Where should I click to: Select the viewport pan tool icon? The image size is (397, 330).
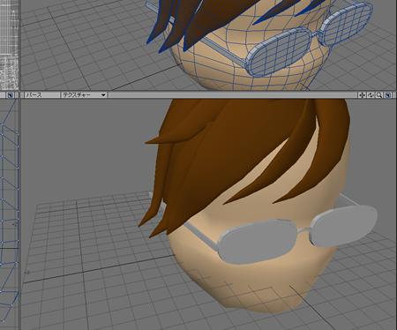point(362,95)
